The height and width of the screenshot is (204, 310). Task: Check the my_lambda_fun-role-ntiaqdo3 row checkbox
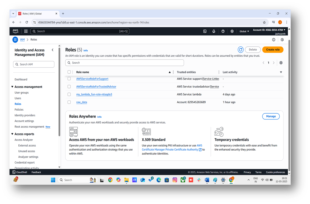coord(69,94)
